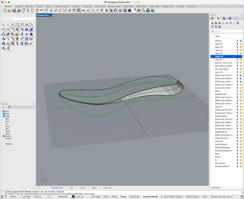244x199 pixels.
Task: Select the Text object T tool
Action: click(x=17, y=39)
